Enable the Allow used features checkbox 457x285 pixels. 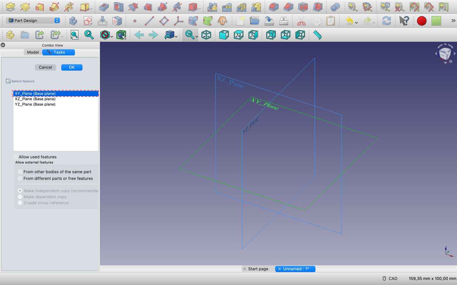[x=15, y=157]
